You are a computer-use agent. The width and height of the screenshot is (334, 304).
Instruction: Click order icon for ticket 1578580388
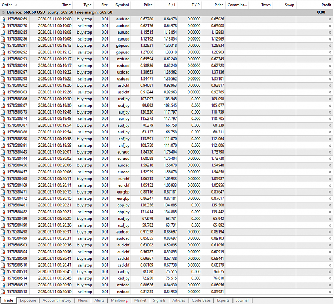3,132
